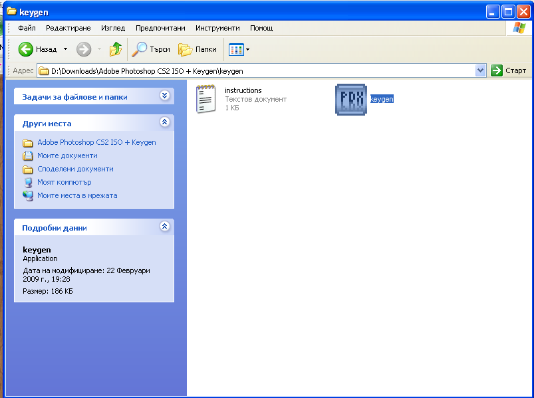Click the Windows flag logo
534x398 pixels.
519,28
